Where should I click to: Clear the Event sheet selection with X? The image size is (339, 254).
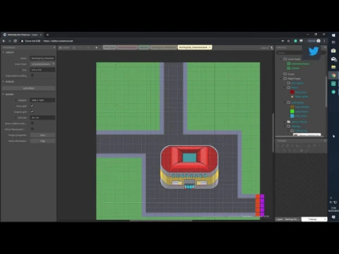pos(54,64)
